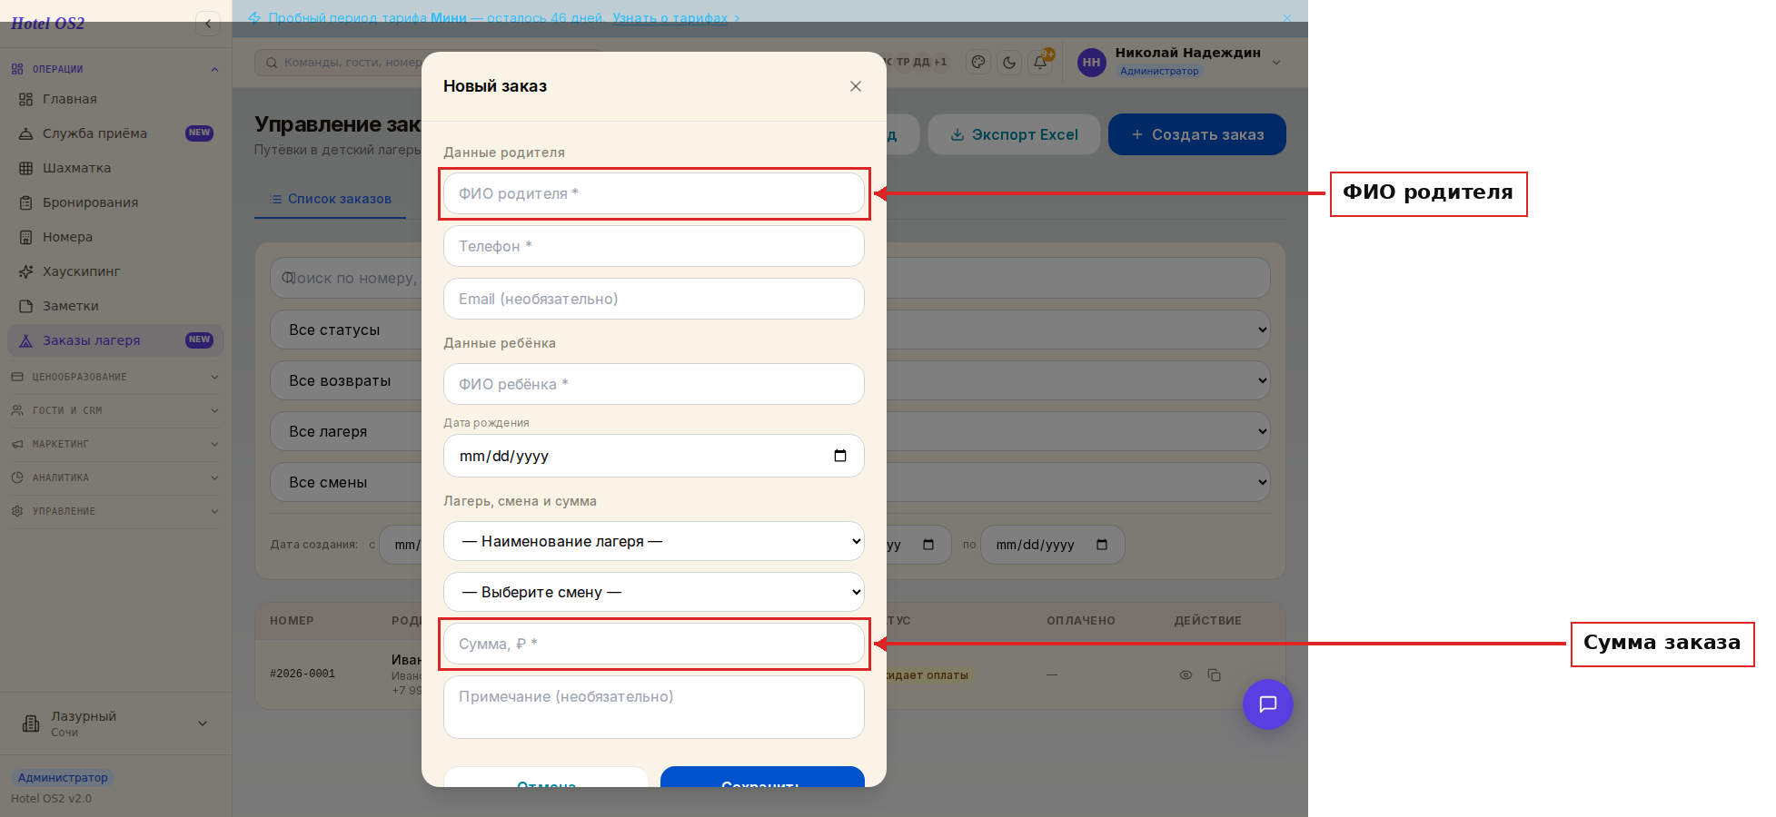Open Номера in the sidebar
Image resolution: width=1776 pixels, height=817 pixels.
(x=115, y=237)
